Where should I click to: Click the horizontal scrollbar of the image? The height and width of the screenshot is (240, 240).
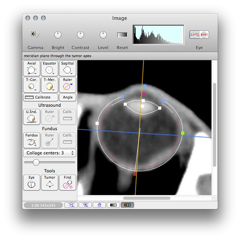pos(147,198)
